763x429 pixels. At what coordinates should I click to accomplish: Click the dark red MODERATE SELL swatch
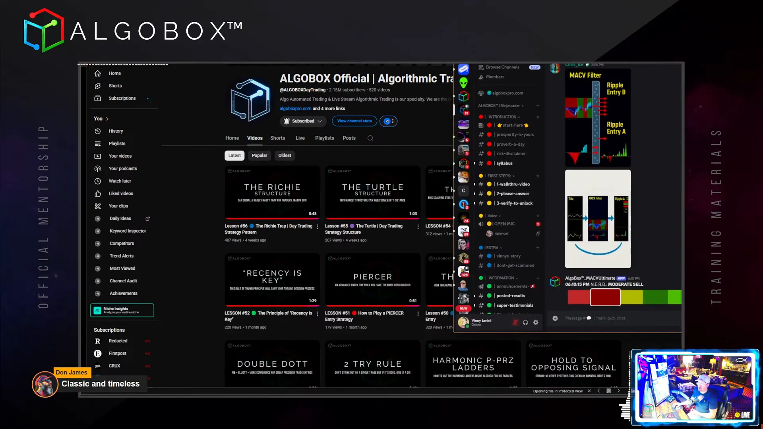605,297
